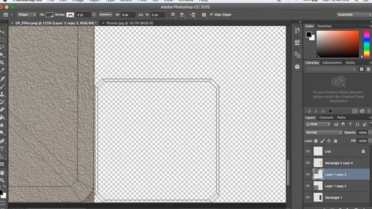Select the Eraser tool
The image size is (372, 209).
point(2,110)
